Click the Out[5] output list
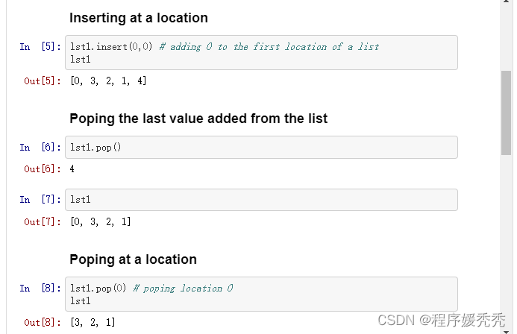The height and width of the screenshot is (334, 517). click(108, 81)
